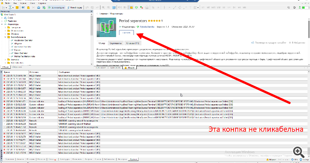Select Awesome Oscillator in Navigator tree

pyautogui.click(x=23, y=47)
